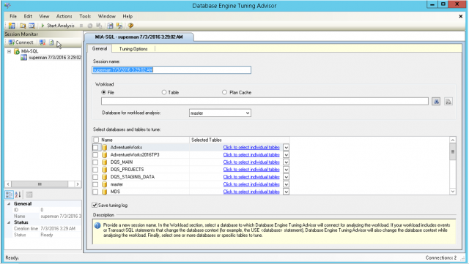
Task: Open table dropdown arrow for AdventureWorks row
Action: pyautogui.click(x=286, y=147)
